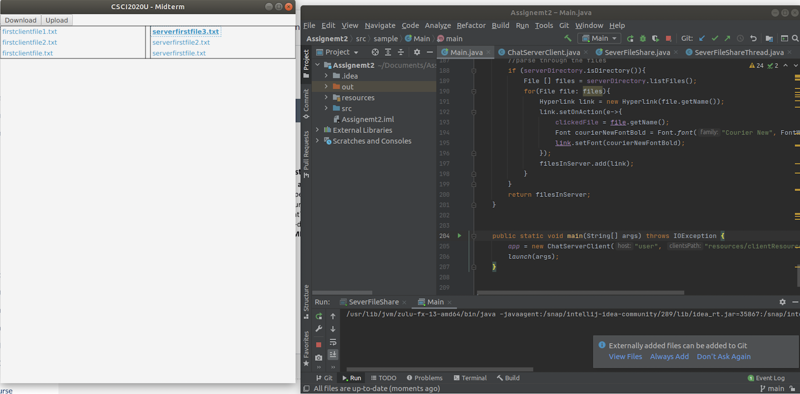Click the Upload button in Midterm window
The width and height of the screenshot is (800, 394).
pos(57,20)
